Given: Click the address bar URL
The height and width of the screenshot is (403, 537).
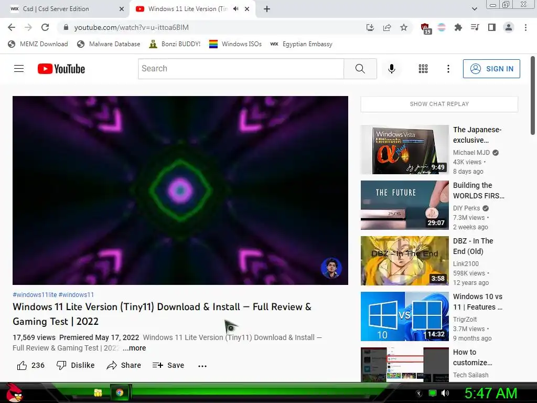Looking at the screenshot, I should 131,27.
